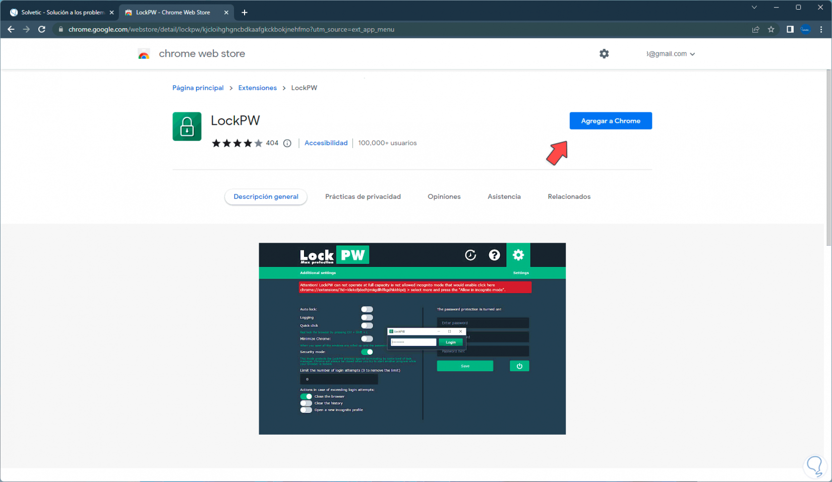This screenshot has width=832, height=482.
Task: Expand the tab search chevron
Action: pos(754,8)
